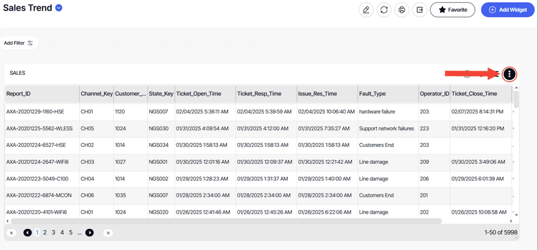Select page 3 in the pagination

[53, 232]
